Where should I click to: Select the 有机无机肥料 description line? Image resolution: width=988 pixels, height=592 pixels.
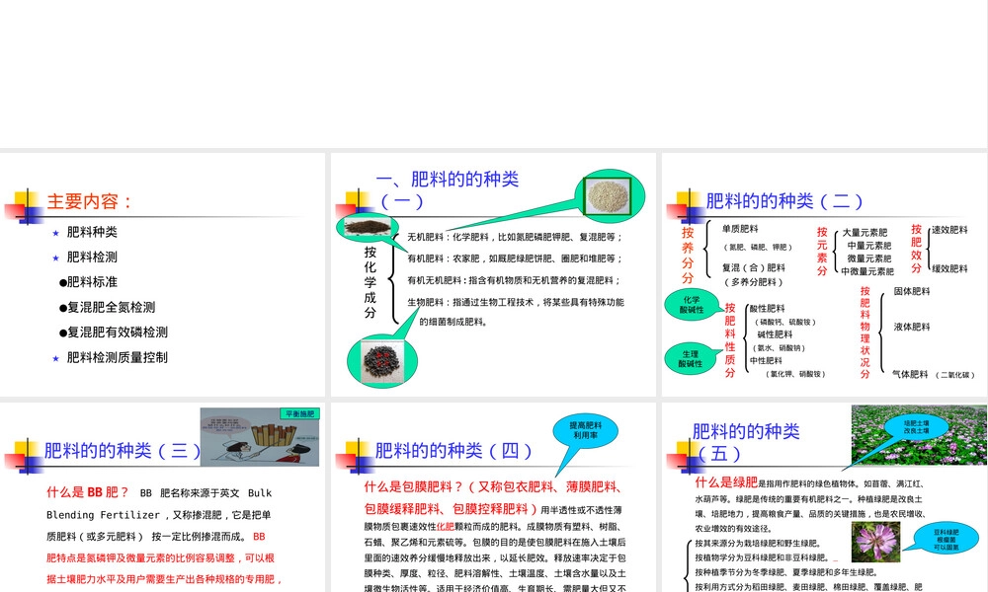[x=514, y=280]
